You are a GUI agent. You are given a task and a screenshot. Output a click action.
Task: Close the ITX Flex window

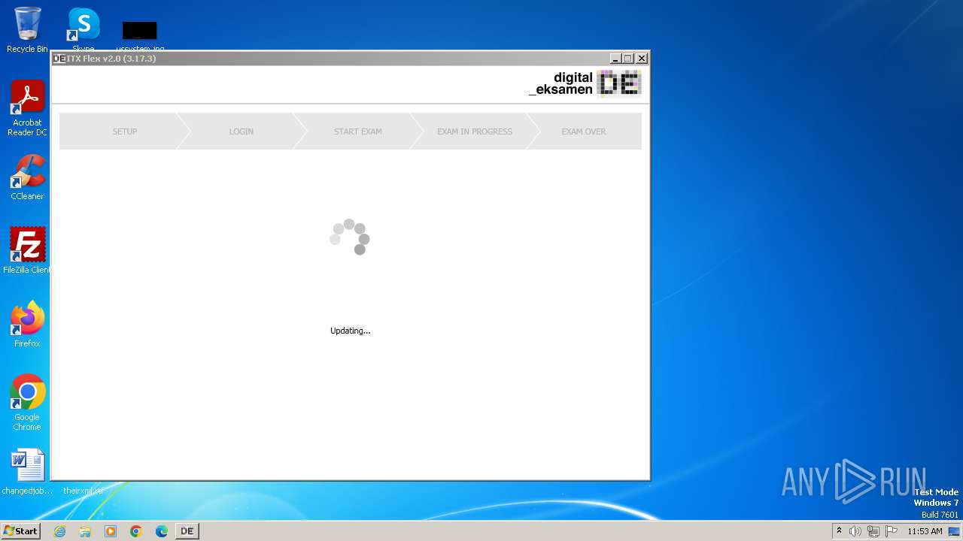pos(642,59)
